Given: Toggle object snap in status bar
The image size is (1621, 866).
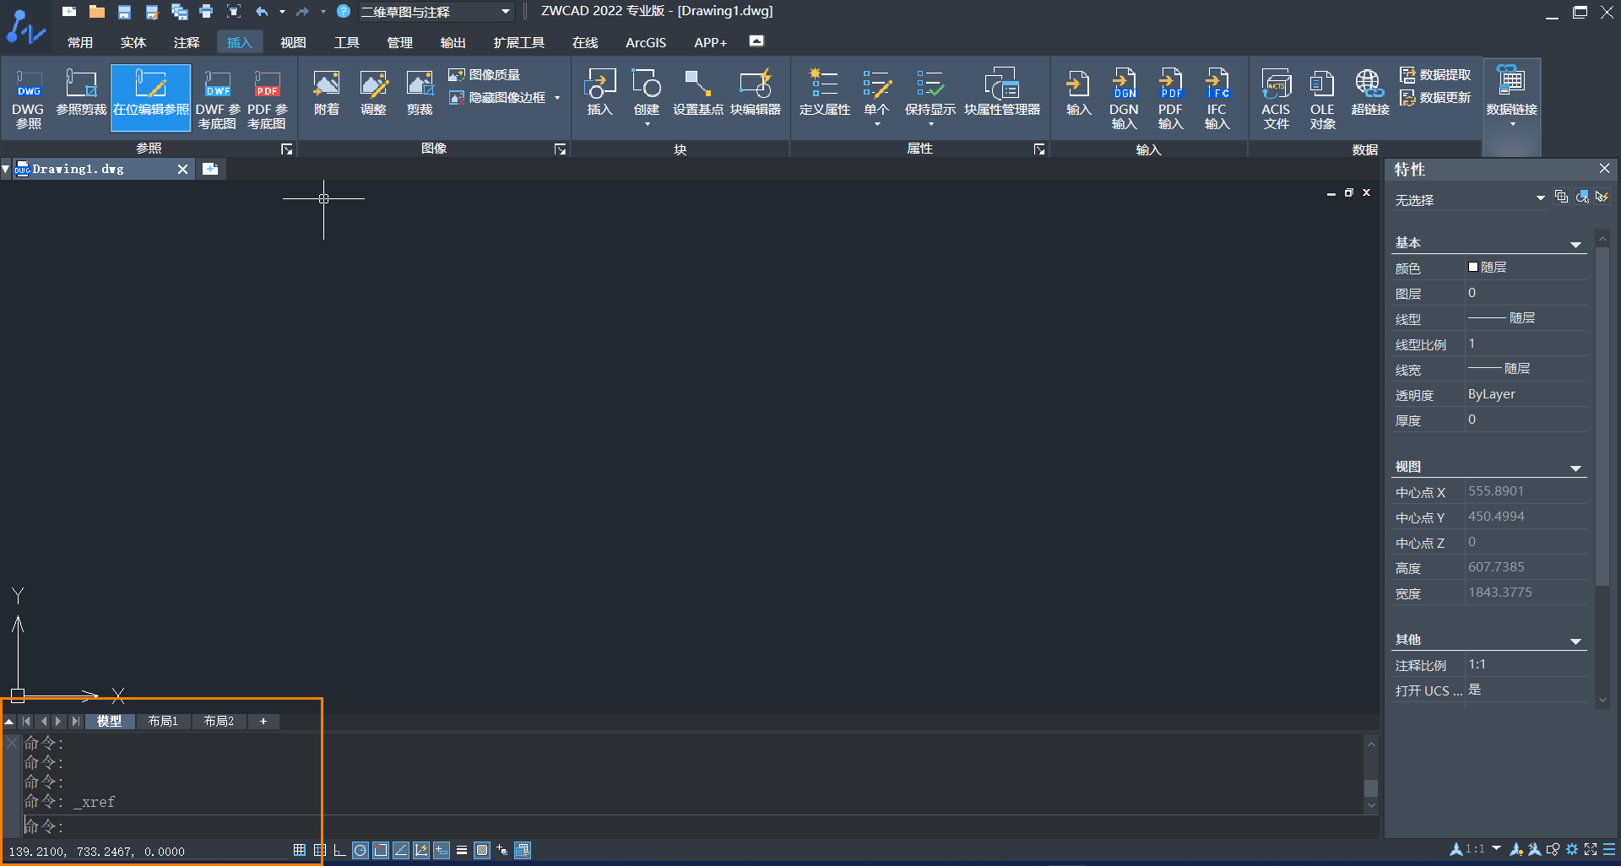Looking at the screenshot, I should pyautogui.click(x=381, y=850).
